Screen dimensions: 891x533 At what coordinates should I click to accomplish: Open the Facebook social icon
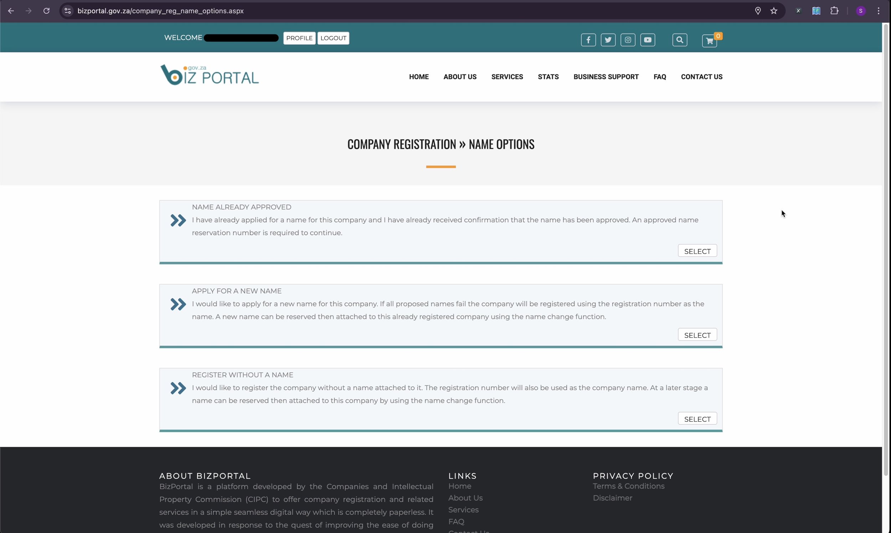click(x=588, y=40)
